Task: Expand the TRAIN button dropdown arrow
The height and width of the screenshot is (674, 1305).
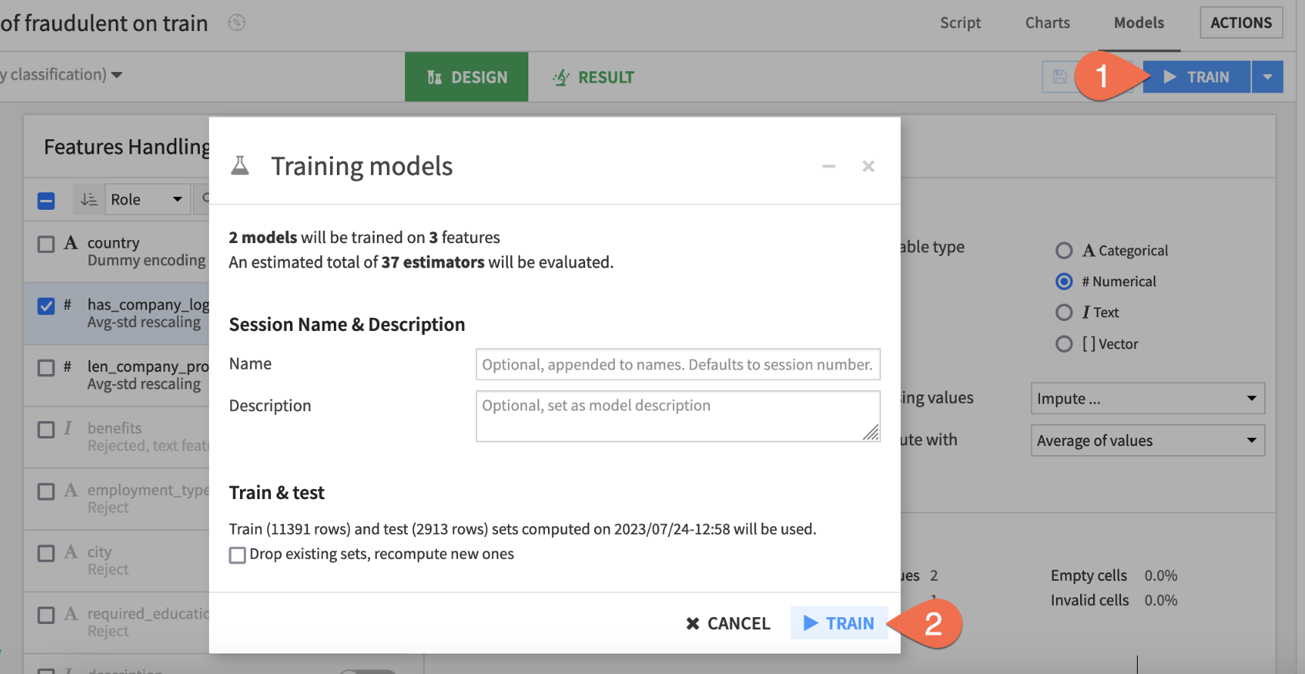Action: coord(1267,76)
